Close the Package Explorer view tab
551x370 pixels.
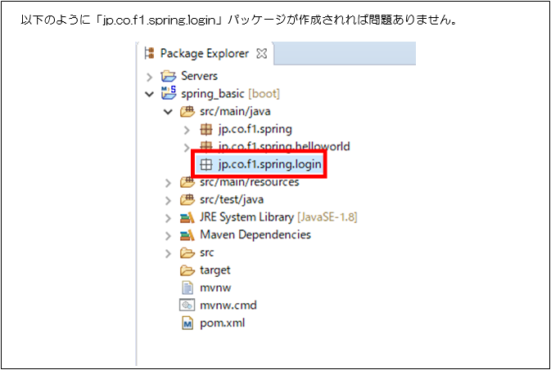[x=263, y=54]
